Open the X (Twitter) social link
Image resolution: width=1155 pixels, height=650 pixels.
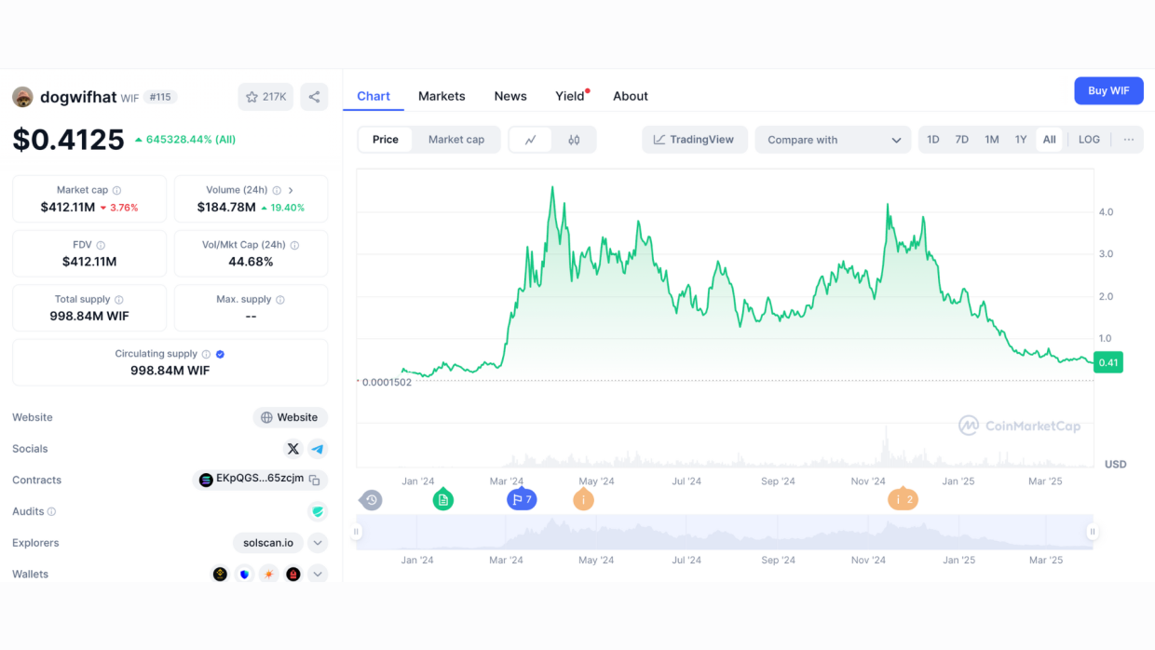click(x=293, y=449)
